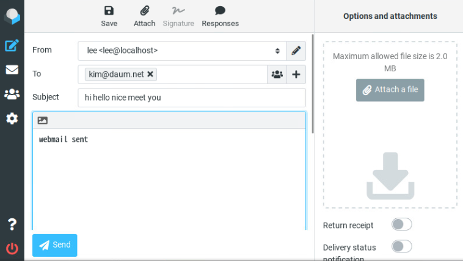Click the Signature toolbar button

(178, 16)
